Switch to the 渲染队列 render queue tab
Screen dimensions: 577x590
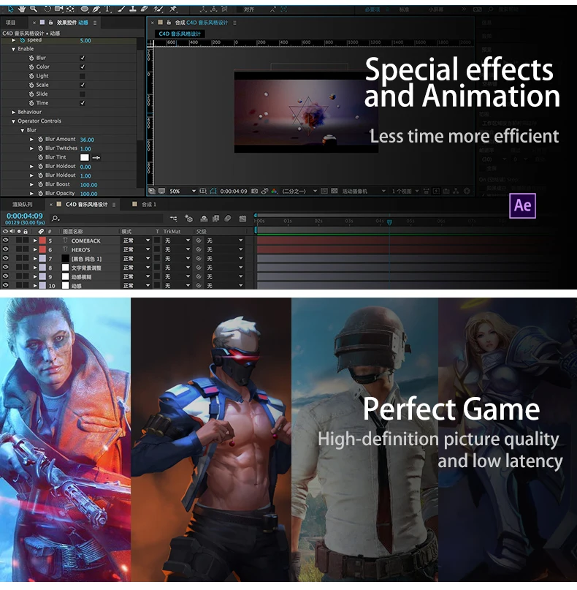(x=22, y=204)
